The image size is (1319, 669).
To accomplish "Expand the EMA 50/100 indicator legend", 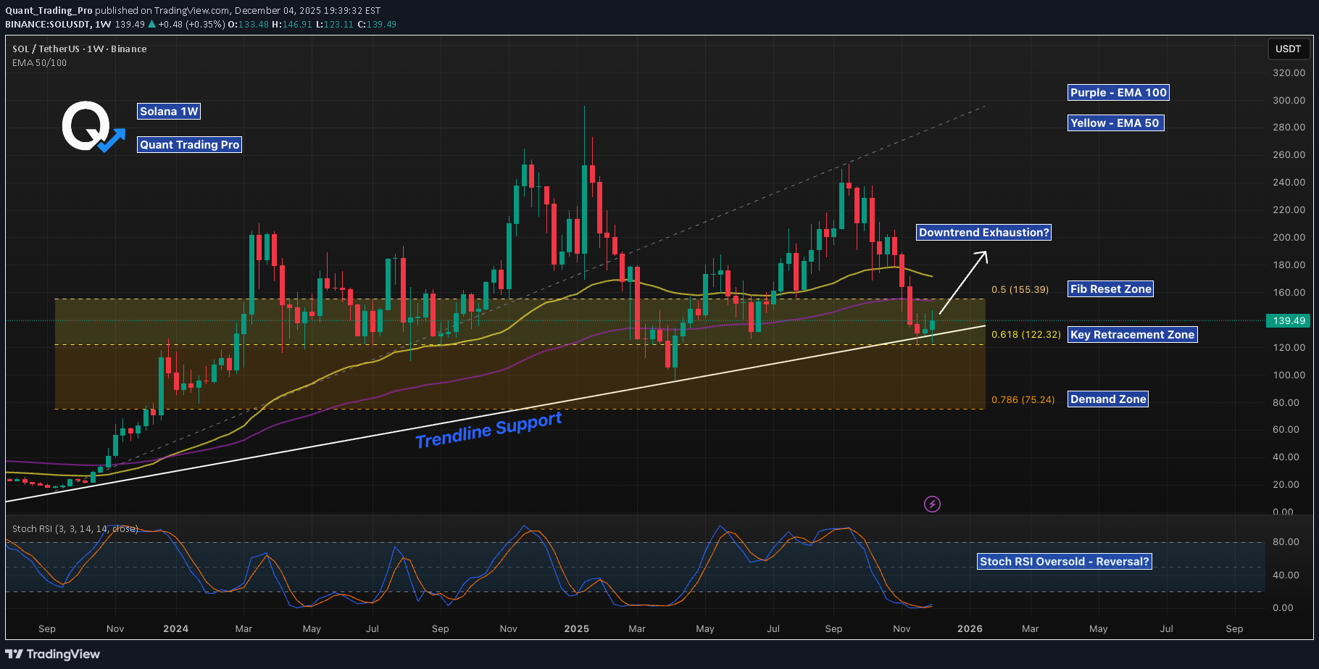I will click(38, 63).
